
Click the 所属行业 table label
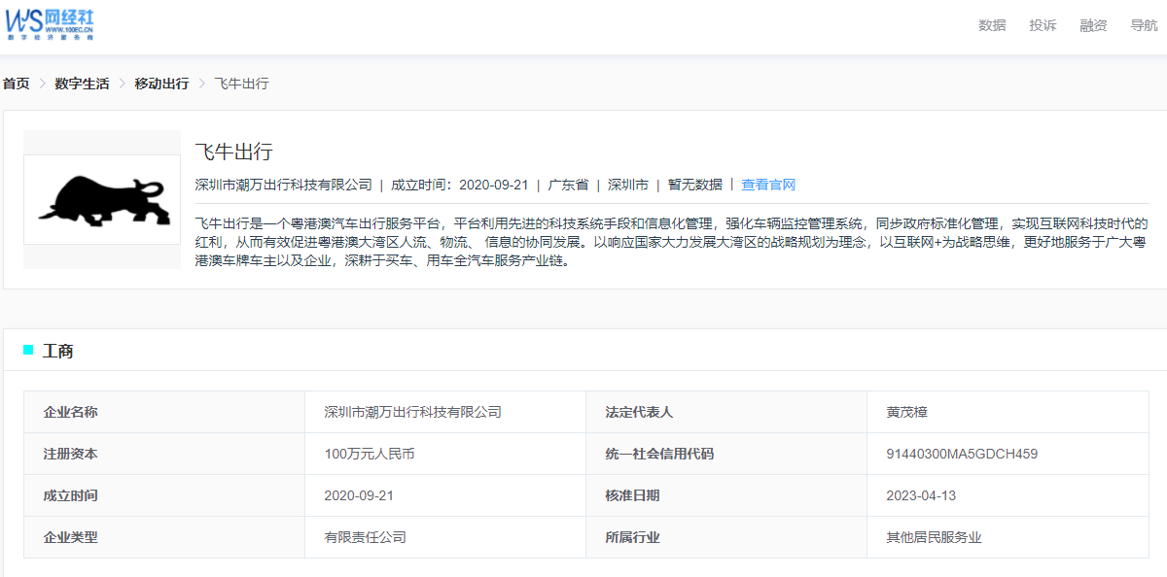[632, 537]
